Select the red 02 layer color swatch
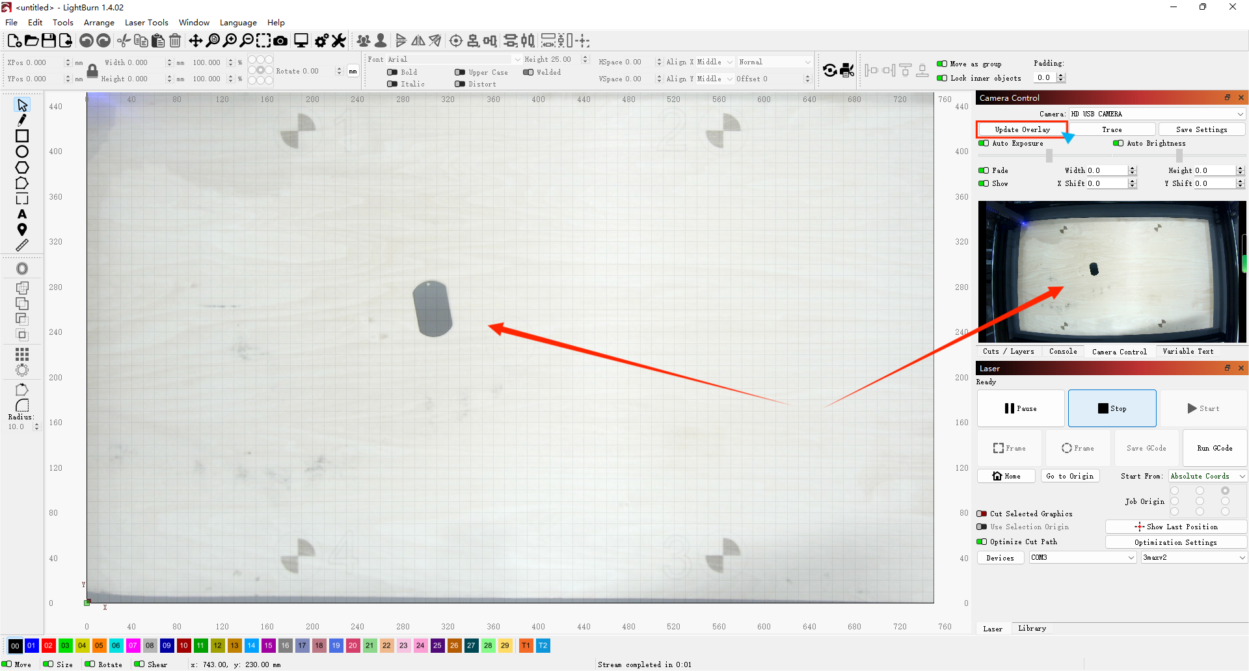 48,646
